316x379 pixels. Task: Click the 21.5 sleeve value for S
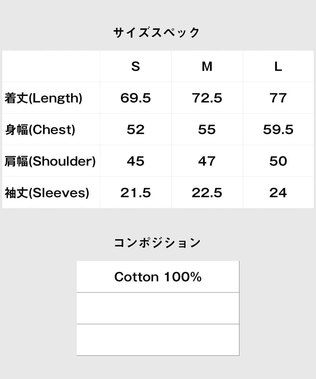click(136, 193)
